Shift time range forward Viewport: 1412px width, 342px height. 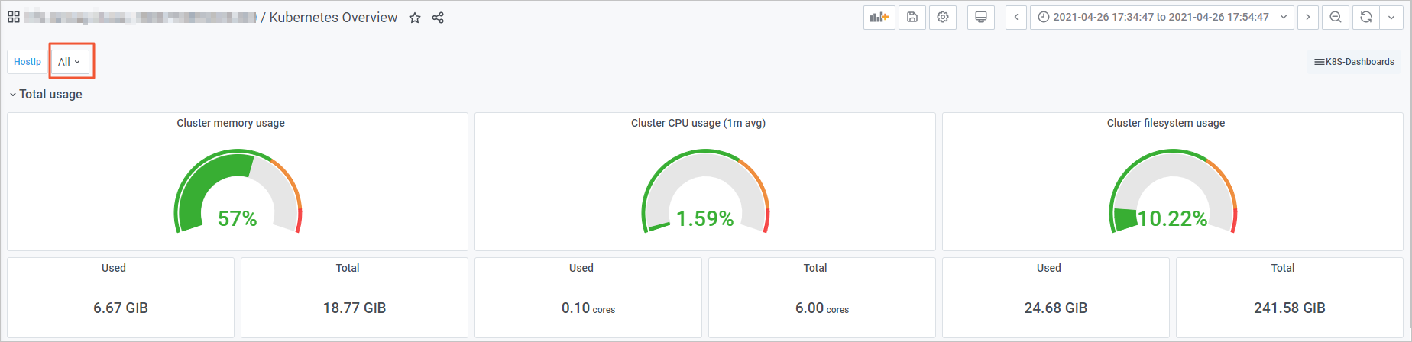click(1308, 17)
